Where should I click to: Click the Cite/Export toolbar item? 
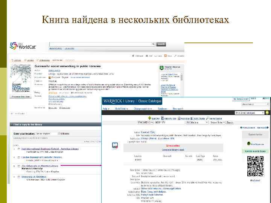click(138, 56)
